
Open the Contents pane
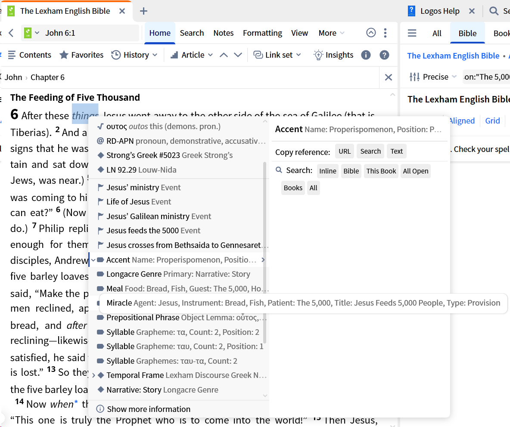[x=29, y=55]
